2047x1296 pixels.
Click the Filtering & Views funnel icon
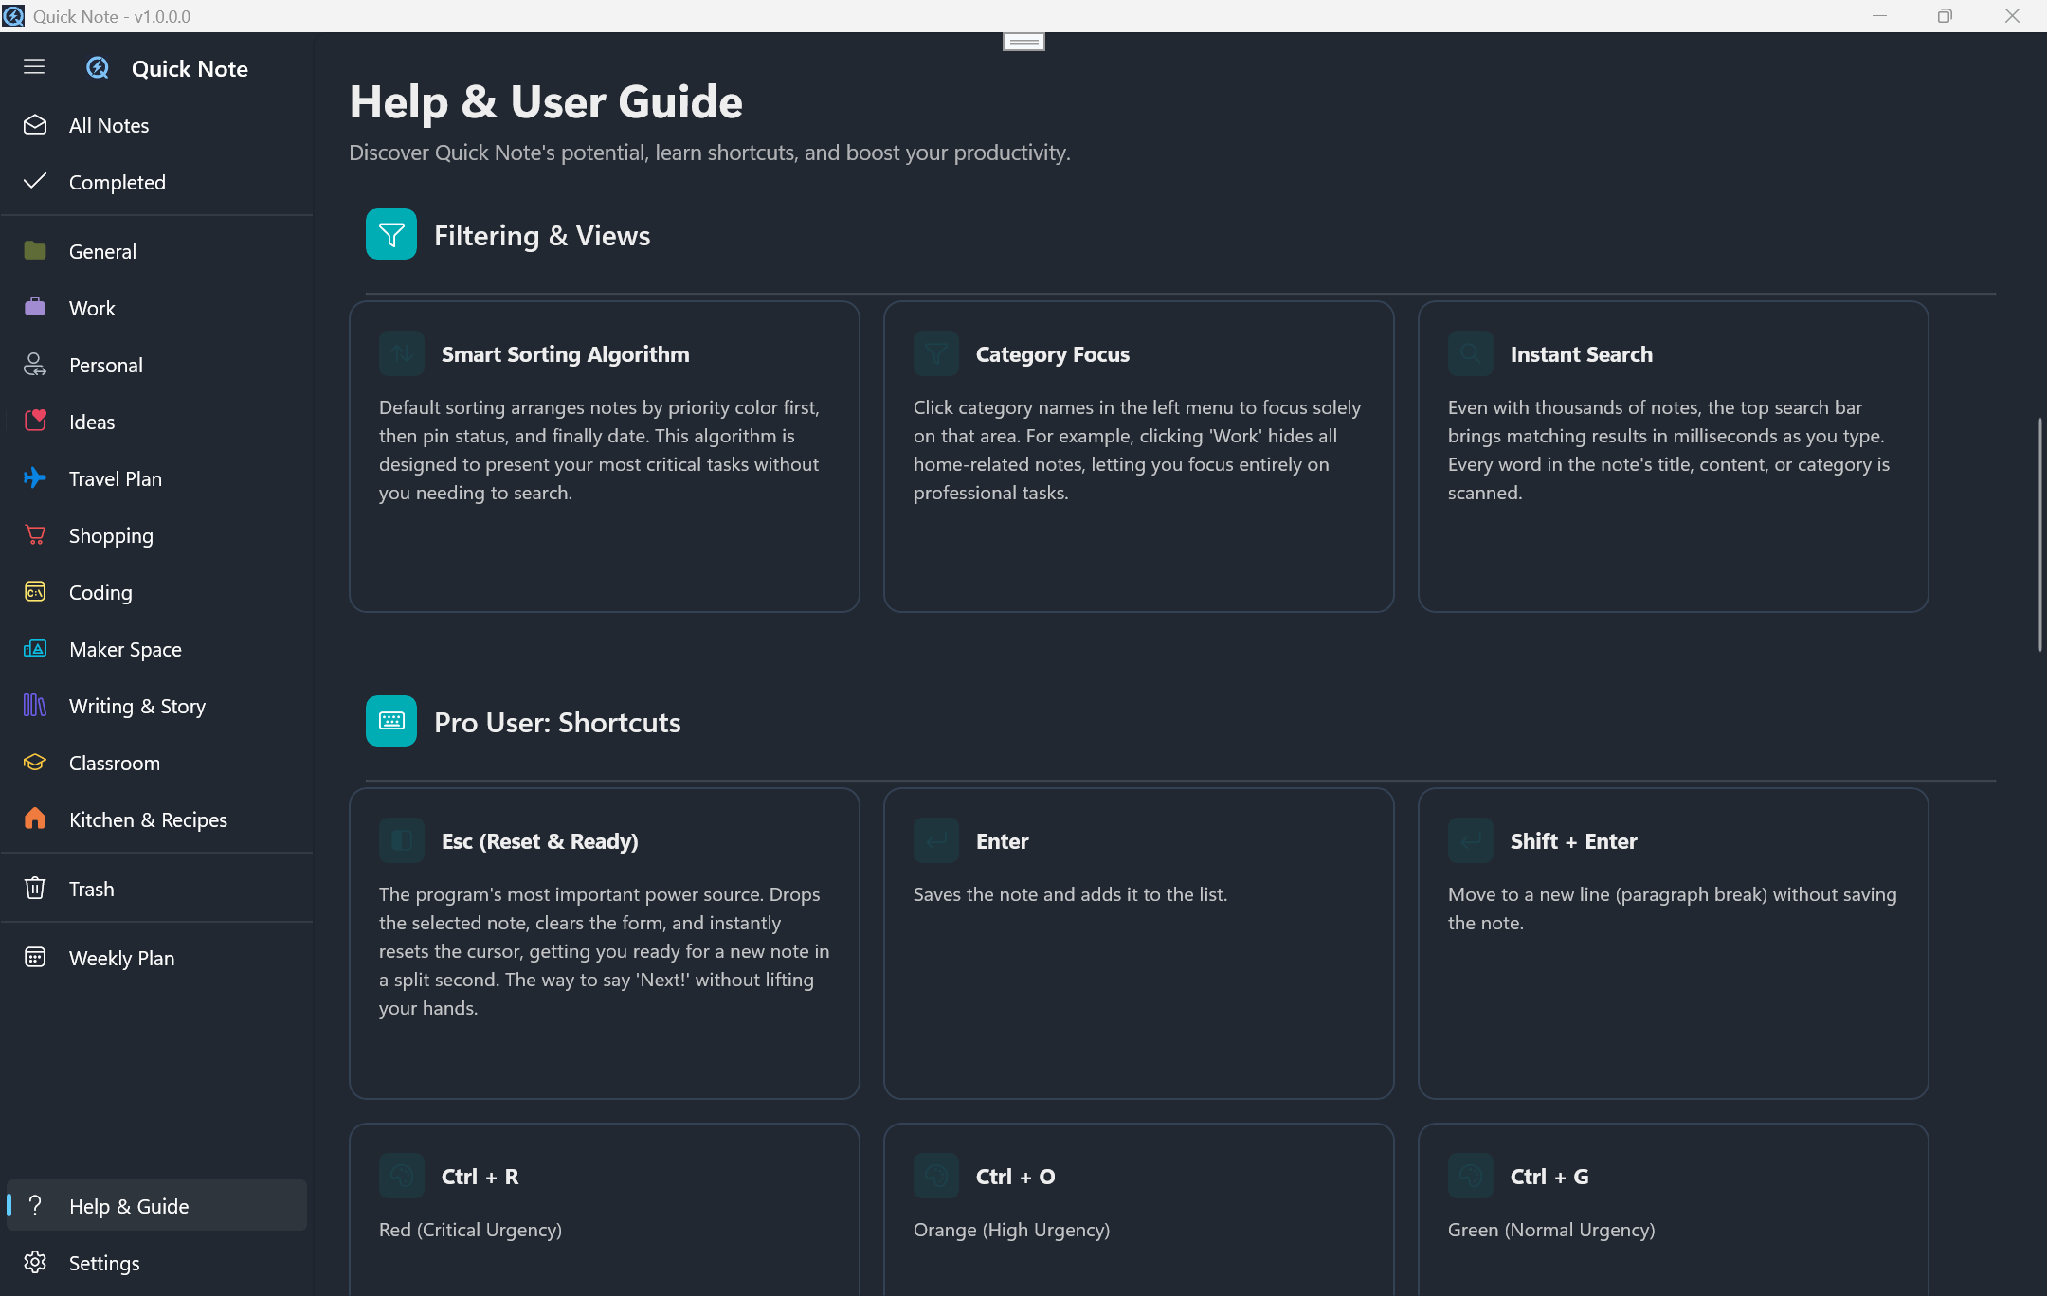click(391, 235)
